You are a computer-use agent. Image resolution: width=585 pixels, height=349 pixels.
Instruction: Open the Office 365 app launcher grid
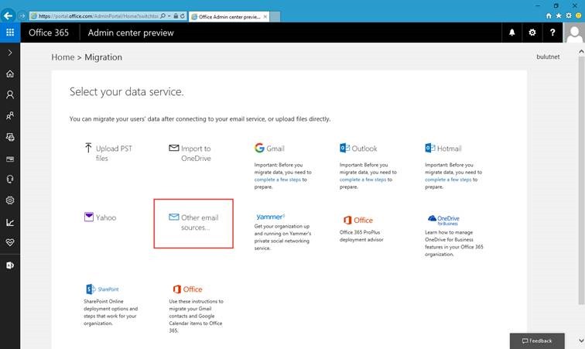point(10,33)
